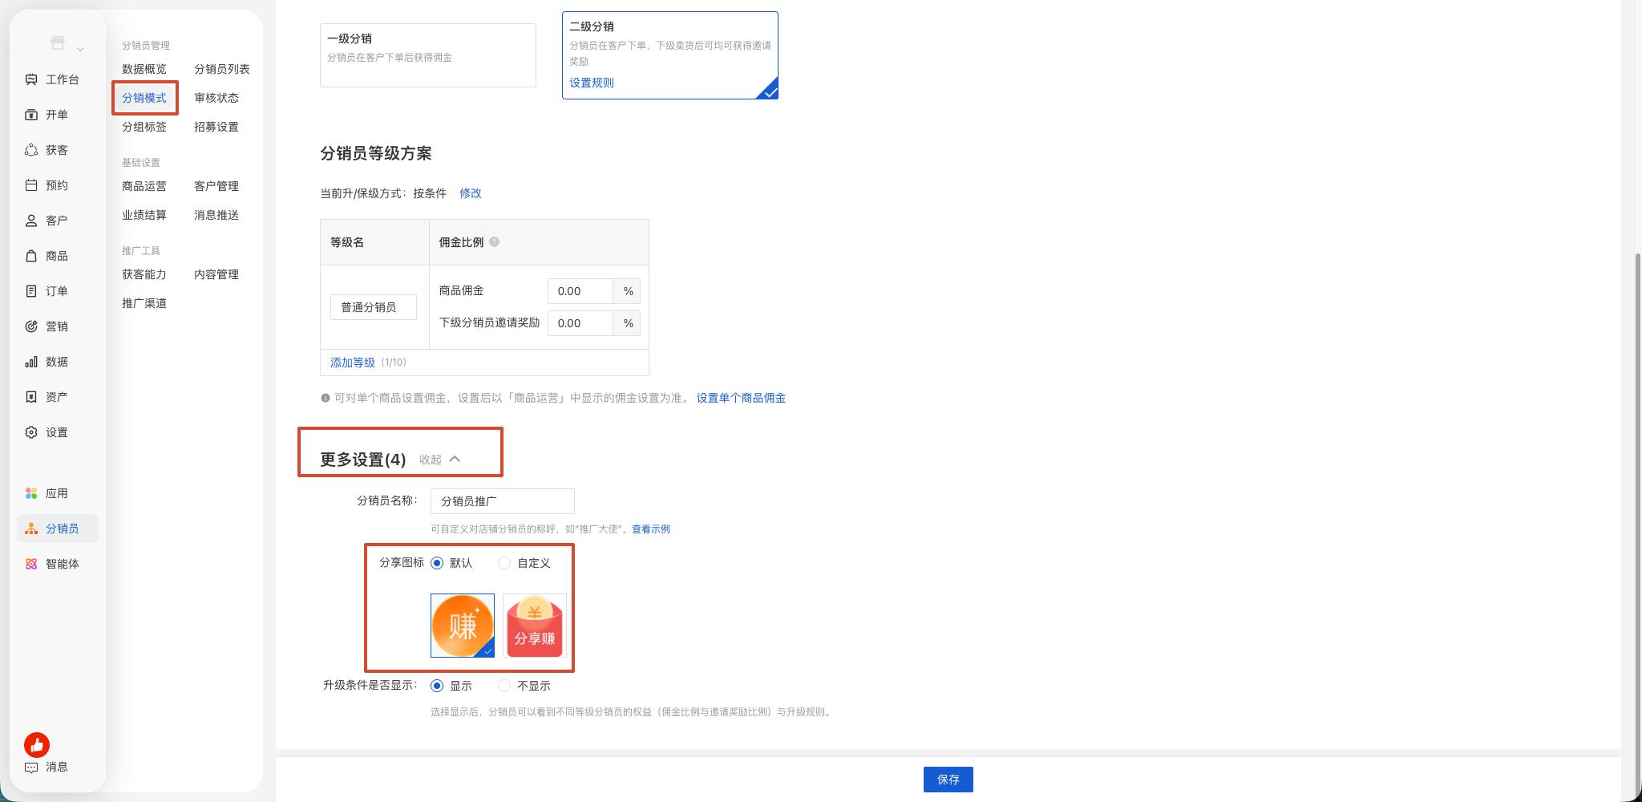Pick the red 分享赚 envelope thumbnail
1642x802 pixels.
point(535,626)
